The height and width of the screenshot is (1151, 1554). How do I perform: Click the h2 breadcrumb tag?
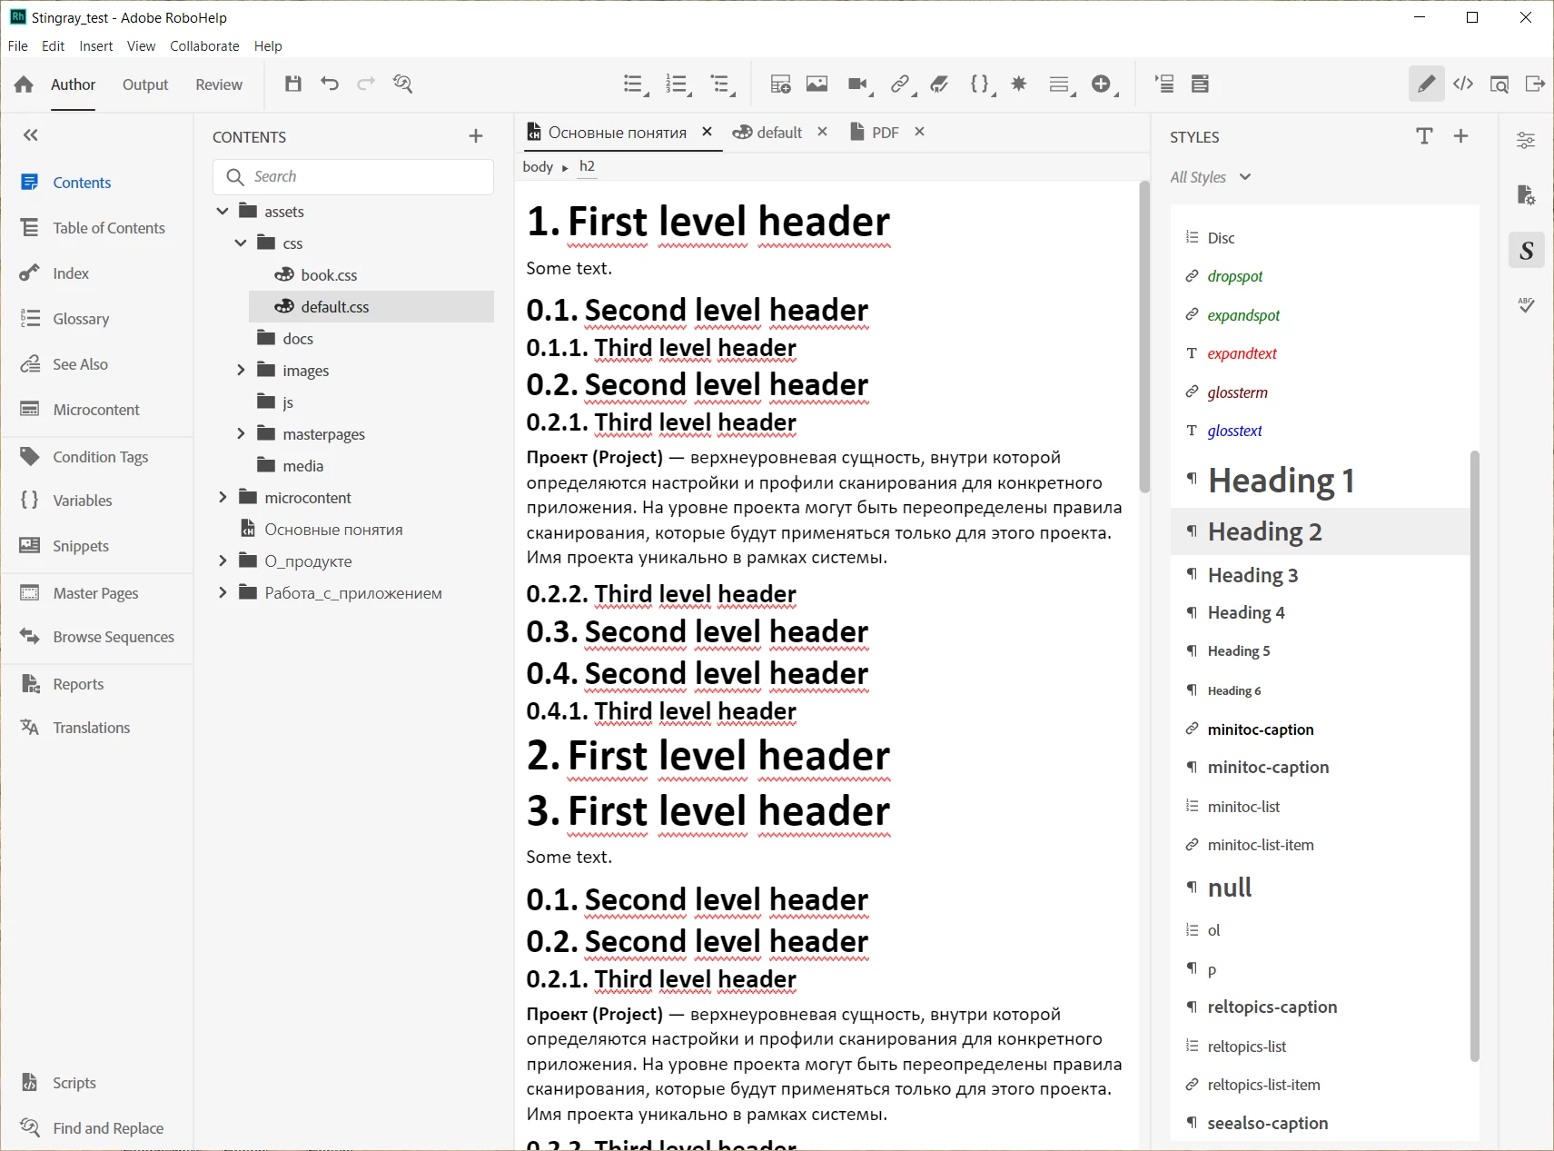pos(587,166)
